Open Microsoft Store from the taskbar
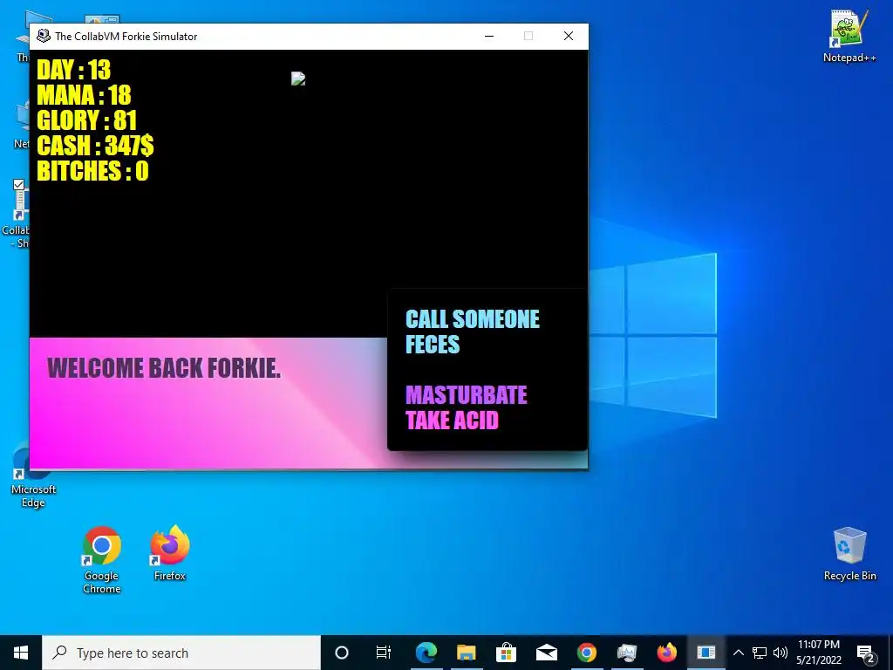This screenshot has width=893, height=670. [x=506, y=653]
